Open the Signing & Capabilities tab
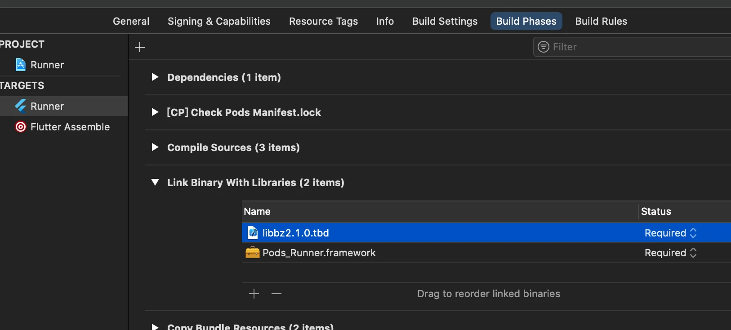This screenshot has height=330, width=731. tap(219, 21)
